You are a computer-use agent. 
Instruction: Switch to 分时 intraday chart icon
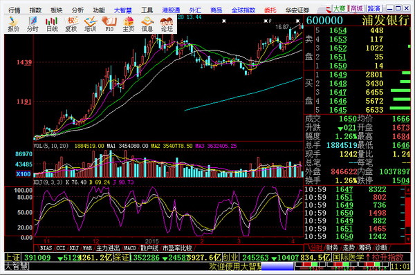33,24
